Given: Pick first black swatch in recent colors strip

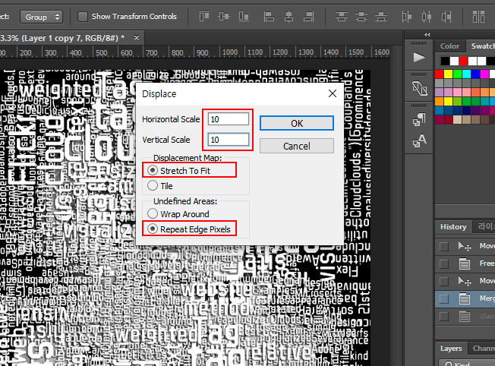Looking at the screenshot, I should click(445, 61).
